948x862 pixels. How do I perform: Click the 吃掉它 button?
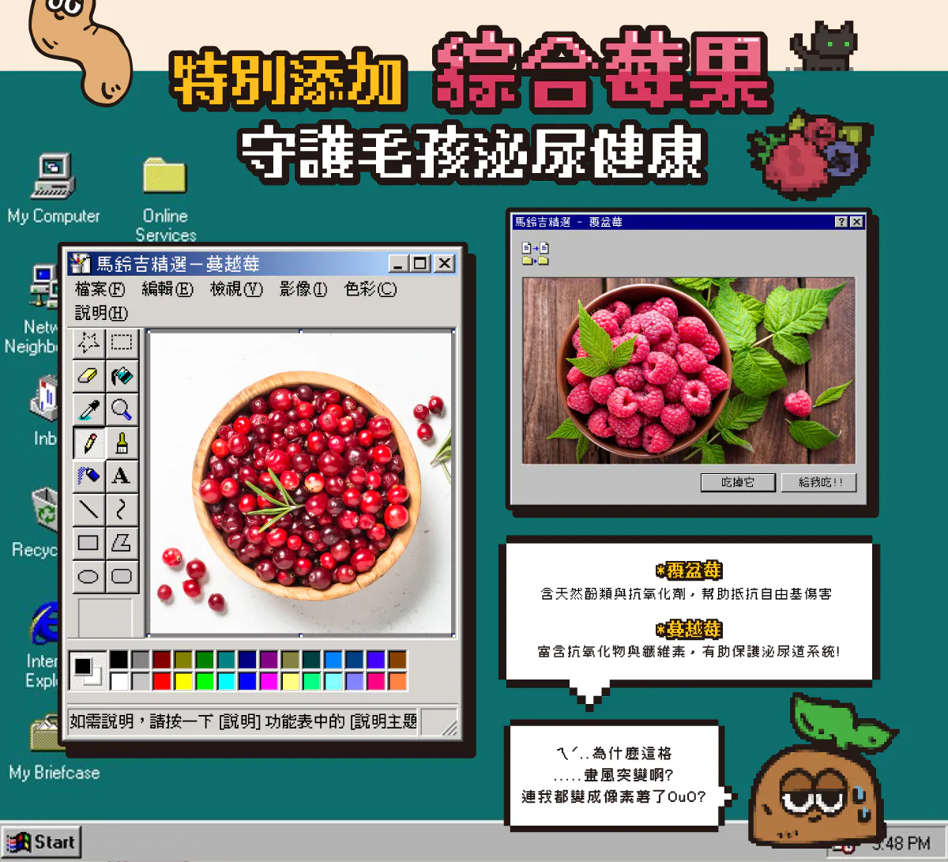(738, 482)
